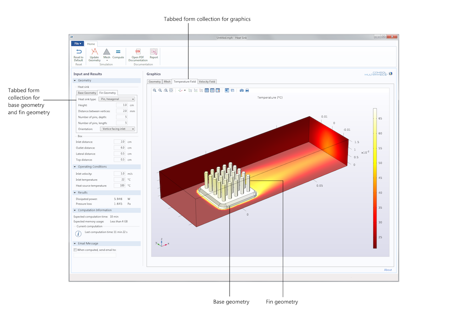Switch to the Mesh graphics tab
The height and width of the screenshot is (321, 459).
click(x=167, y=82)
